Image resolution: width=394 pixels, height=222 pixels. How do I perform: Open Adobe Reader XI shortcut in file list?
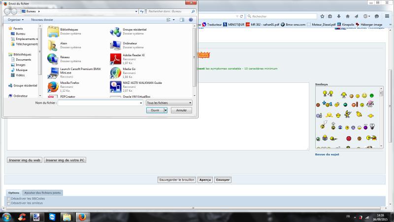click(x=115, y=59)
